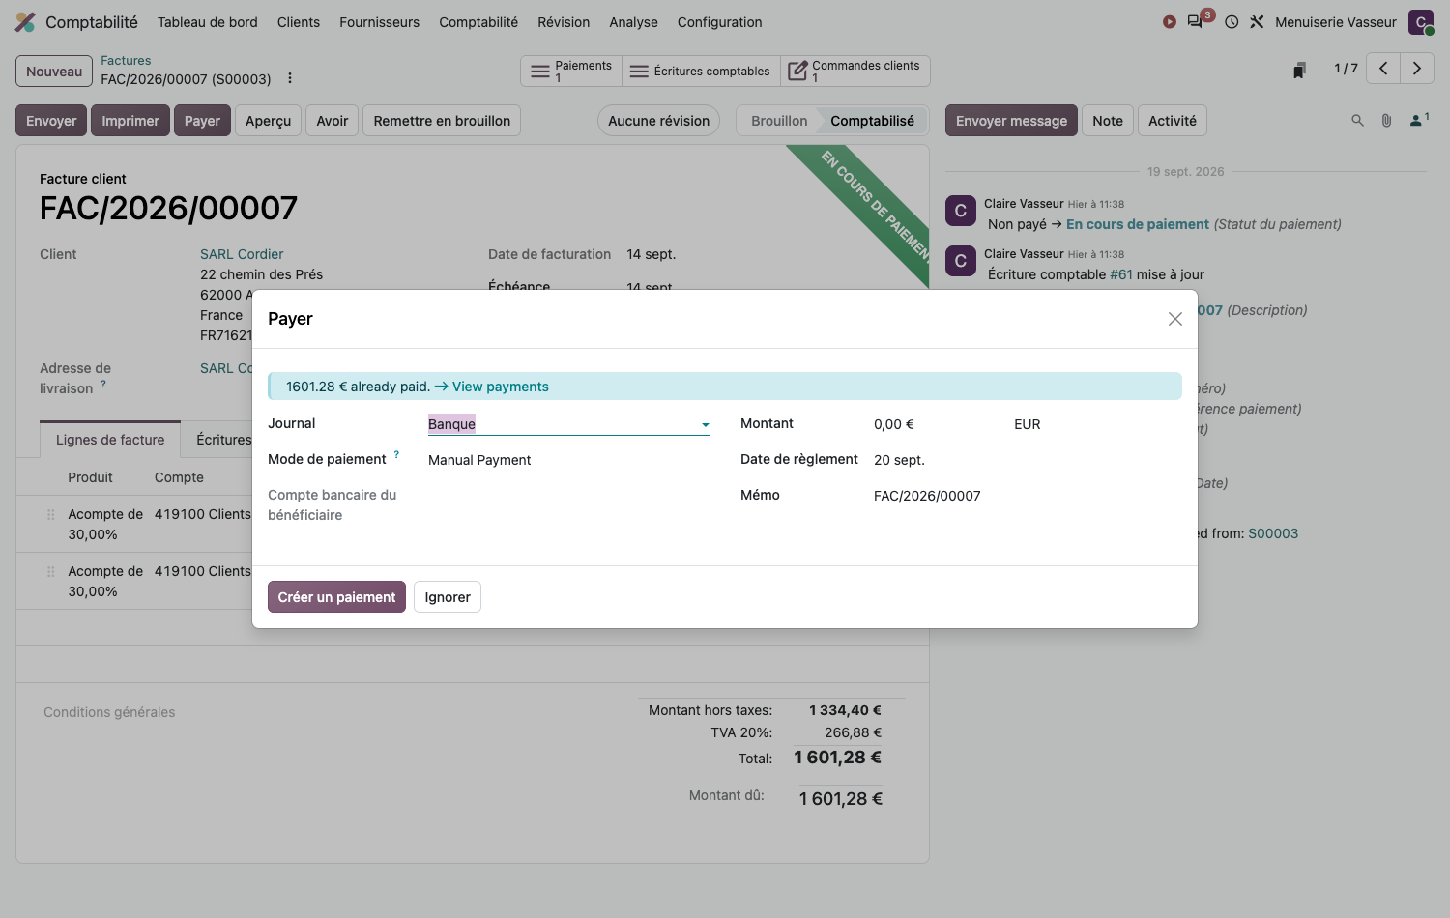Click the bookmark icon near record pager
This screenshot has width=1450, height=918.
(1300, 70)
